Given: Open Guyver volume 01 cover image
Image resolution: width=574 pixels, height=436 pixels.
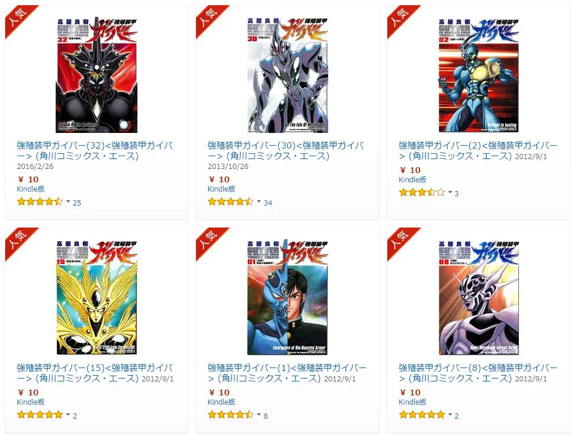Looking at the screenshot, I should [x=288, y=297].
